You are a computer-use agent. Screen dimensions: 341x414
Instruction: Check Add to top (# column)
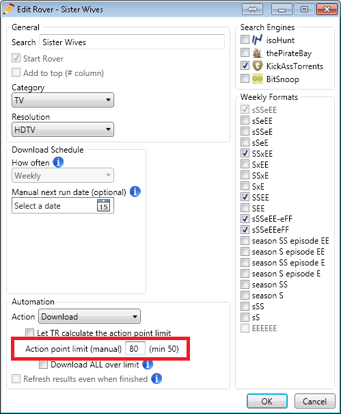click(16, 73)
